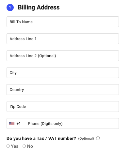Click the '(Optional)' hint in Address Line 2
The width and height of the screenshot is (131, 153).
47,56
